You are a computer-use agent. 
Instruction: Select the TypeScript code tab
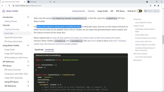pyautogui.click(x=39, y=50)
